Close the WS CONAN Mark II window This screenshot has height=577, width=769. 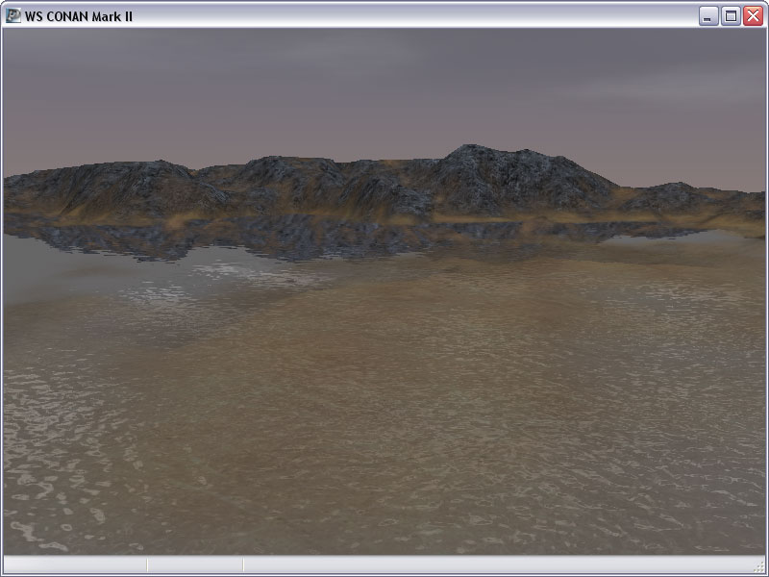tap(752, 15)
